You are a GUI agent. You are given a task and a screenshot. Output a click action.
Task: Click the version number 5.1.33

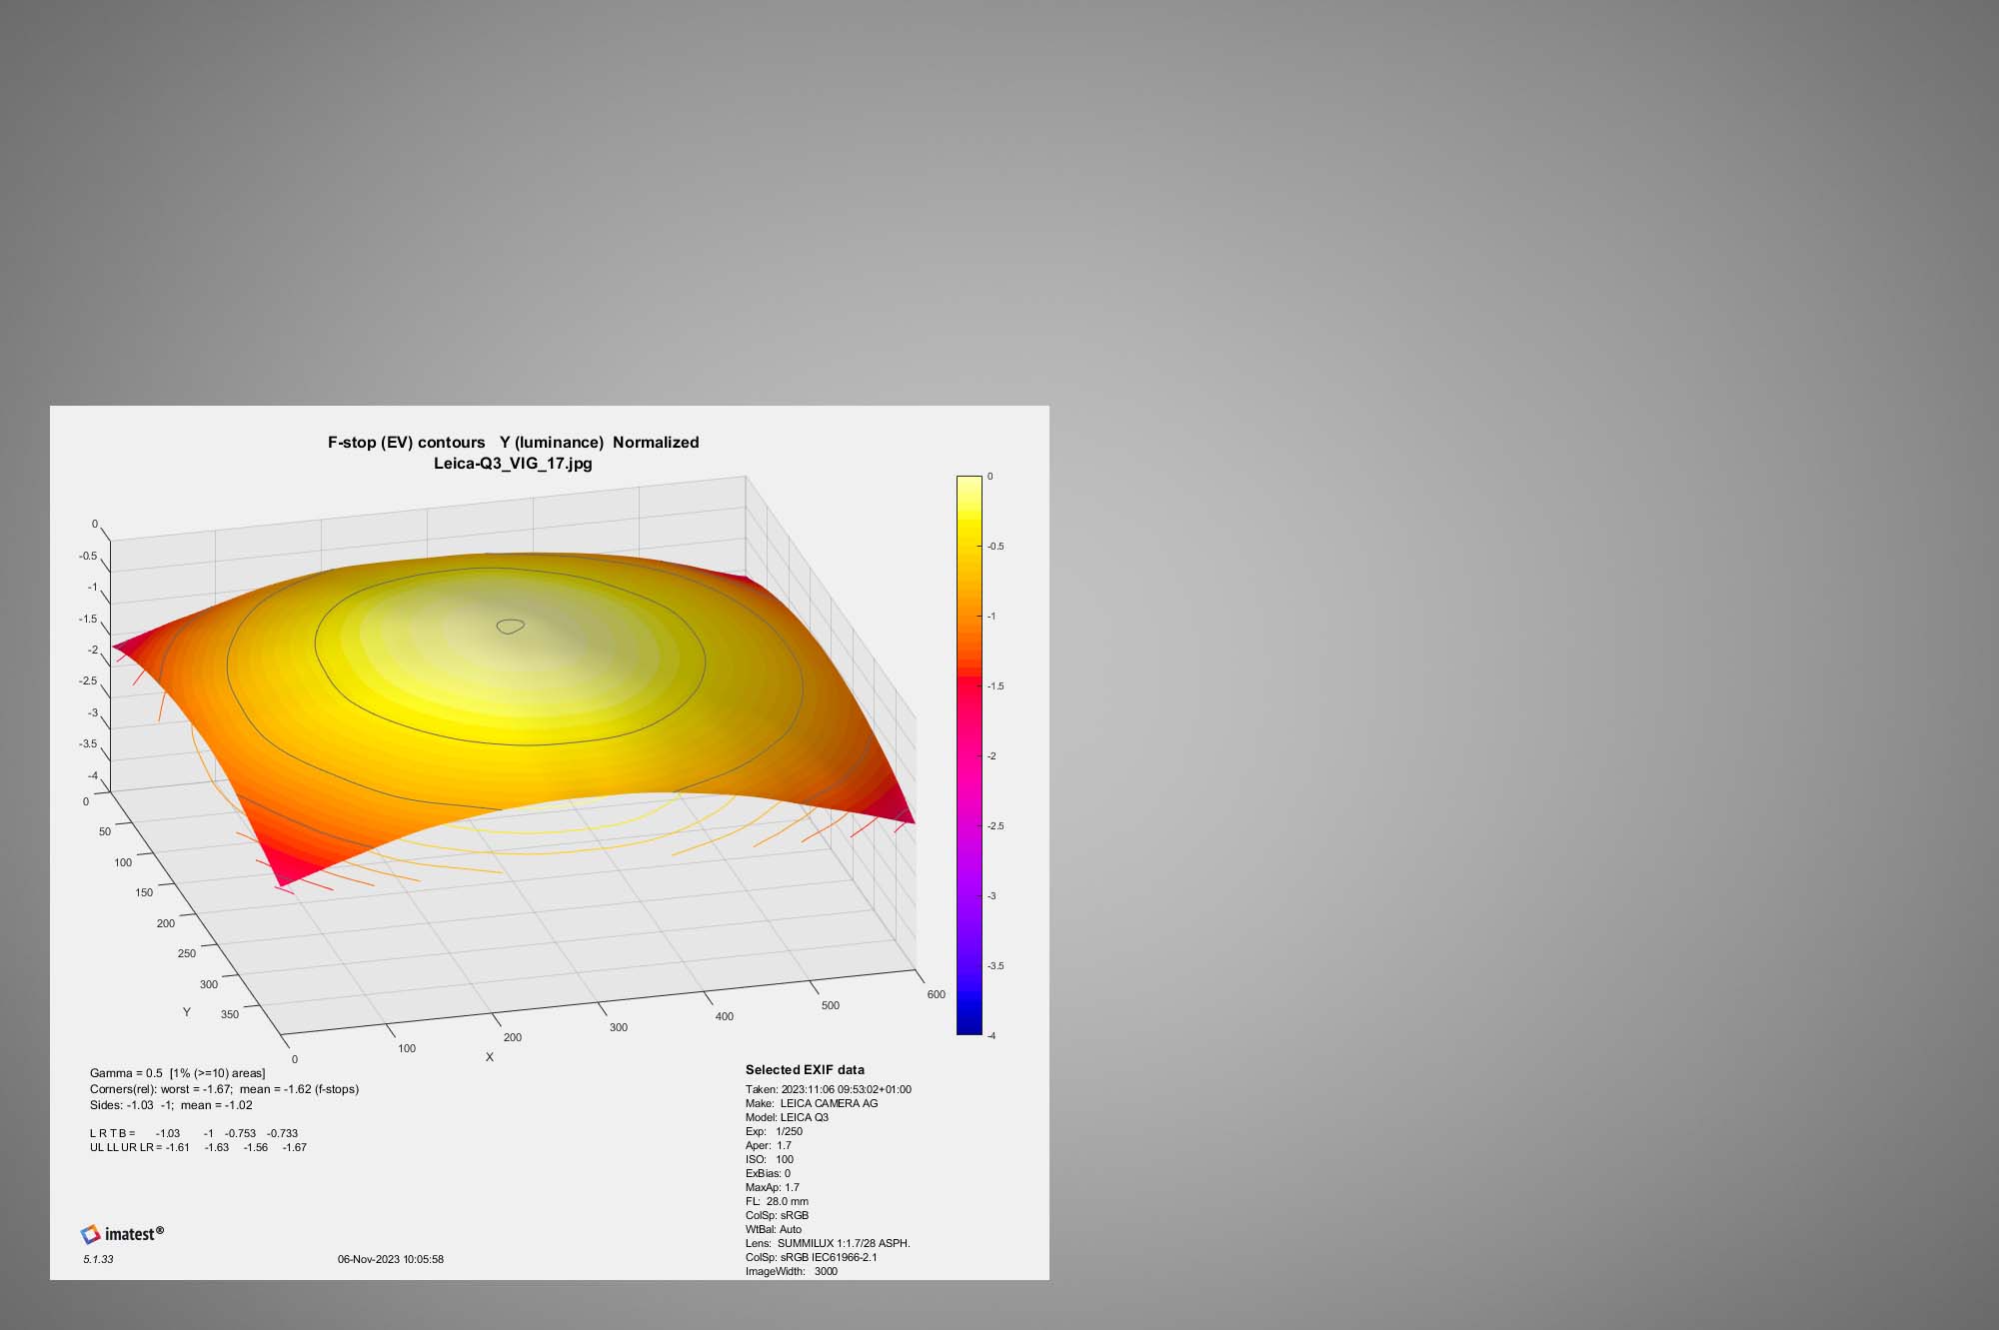coord(98,1259)
